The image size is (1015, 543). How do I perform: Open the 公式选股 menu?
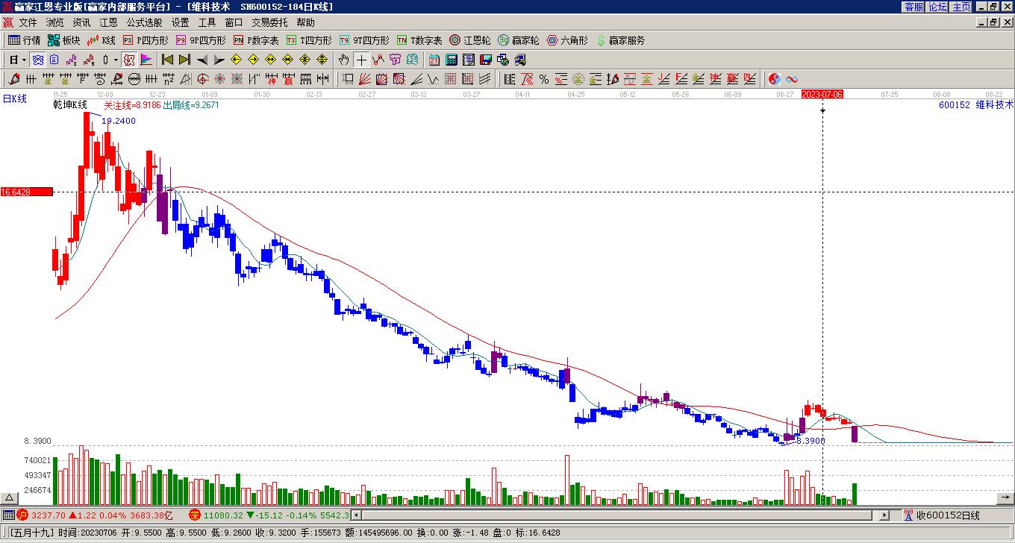point(144,22)
